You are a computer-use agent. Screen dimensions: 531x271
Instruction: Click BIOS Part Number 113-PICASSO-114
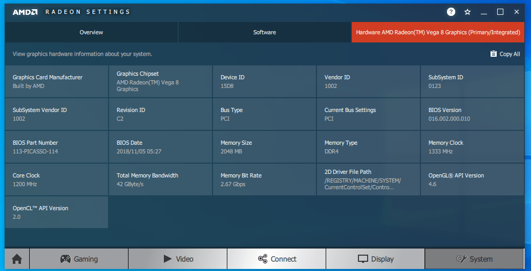coord(56,147)
